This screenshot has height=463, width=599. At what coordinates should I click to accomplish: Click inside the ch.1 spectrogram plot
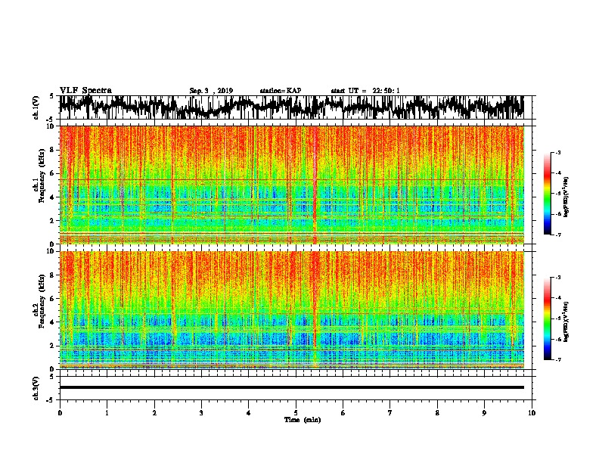(292, 185)
